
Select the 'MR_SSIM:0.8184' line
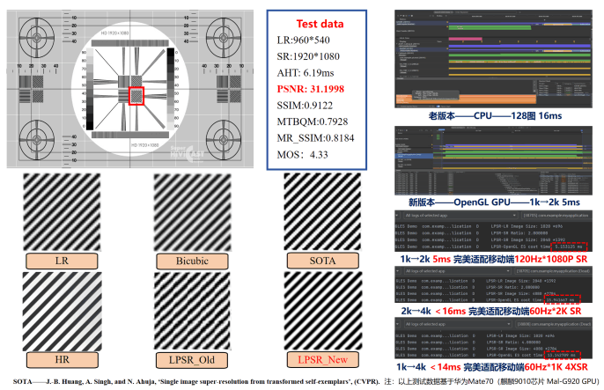pyautogui.click(x=315, y=138)
